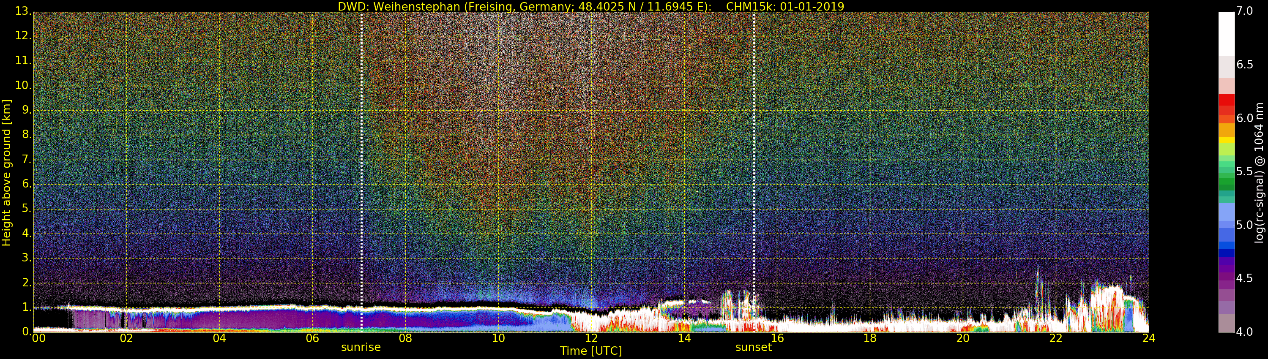
Task: Pick the green colorbar segment near 5.5
Action: [x=1226, y=172]
